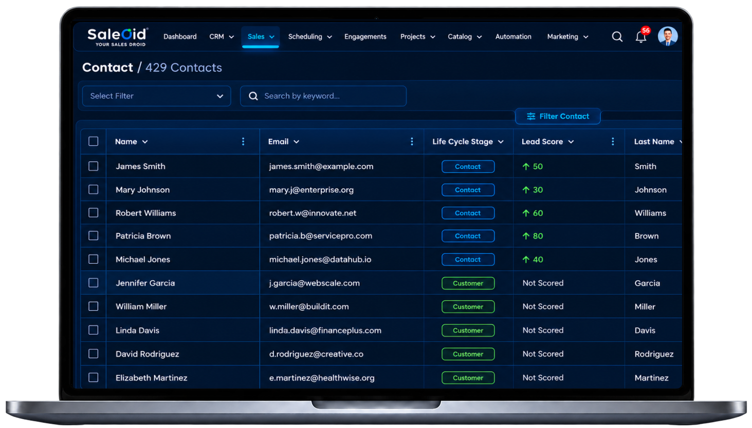Open the Automation menu item

click(x=513, y=37)
